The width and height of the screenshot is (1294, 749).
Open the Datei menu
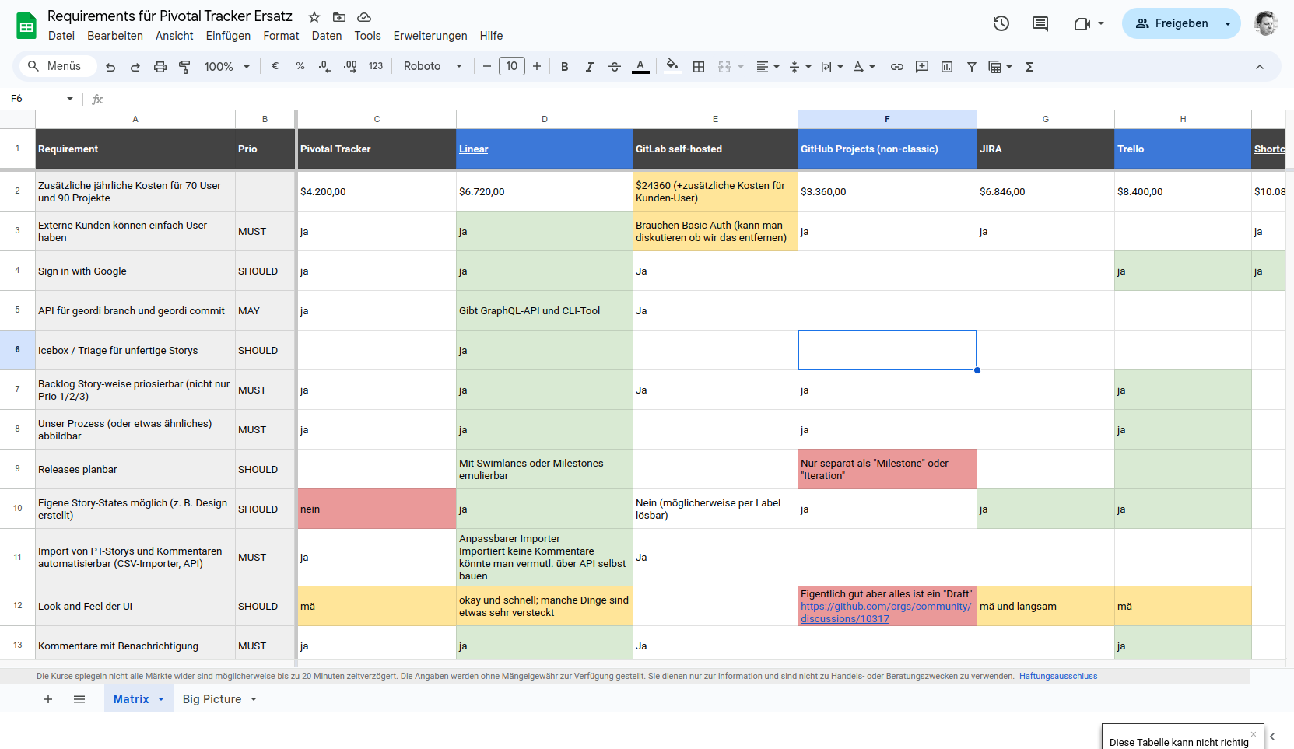click(61, 36)
